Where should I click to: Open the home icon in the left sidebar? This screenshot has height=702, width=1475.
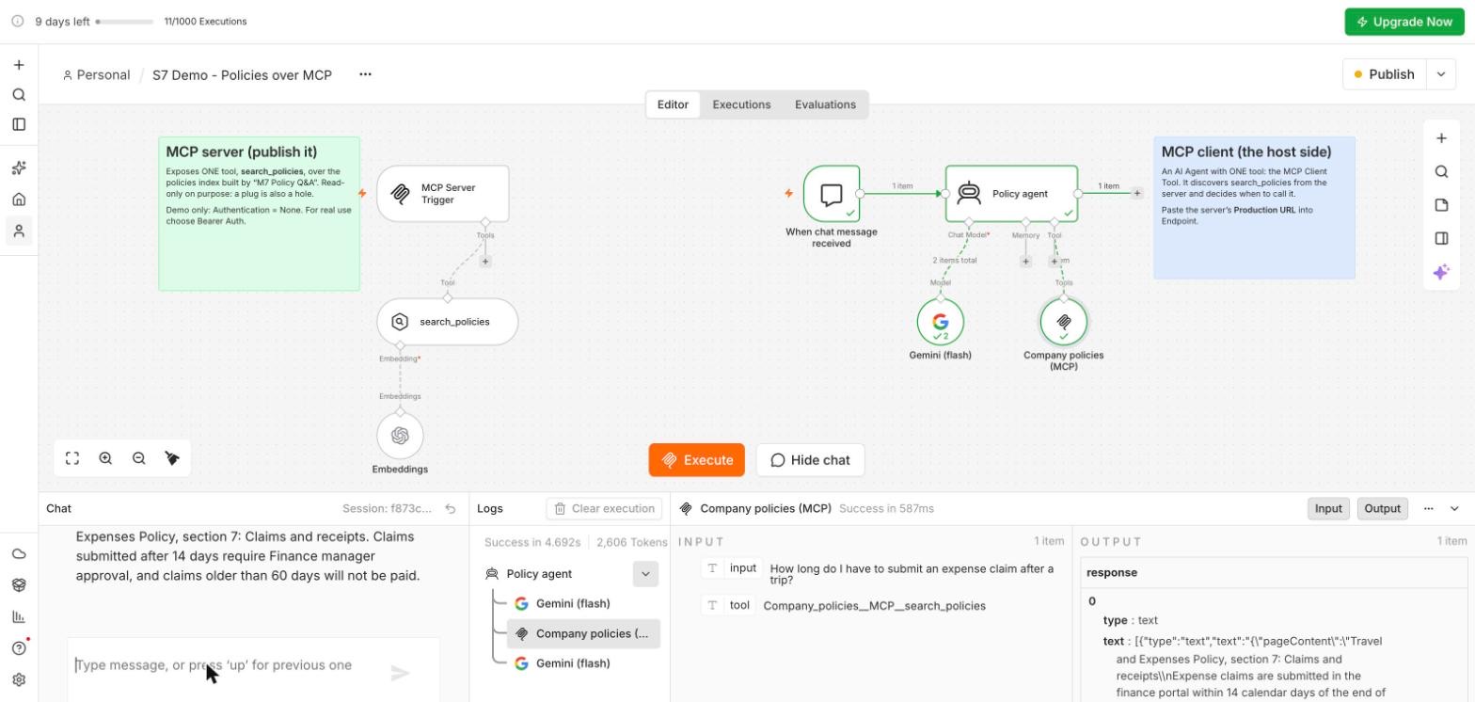(x=19, y=199)
